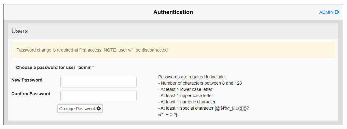Click the "At least 1 special character" line
The image size is (347, 129).
point(204,108)
